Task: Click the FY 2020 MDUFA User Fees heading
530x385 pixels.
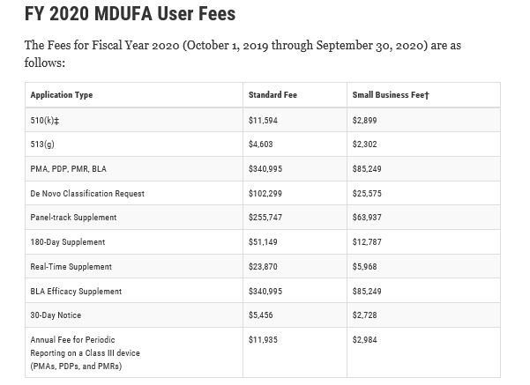Action: click(130, 14)
